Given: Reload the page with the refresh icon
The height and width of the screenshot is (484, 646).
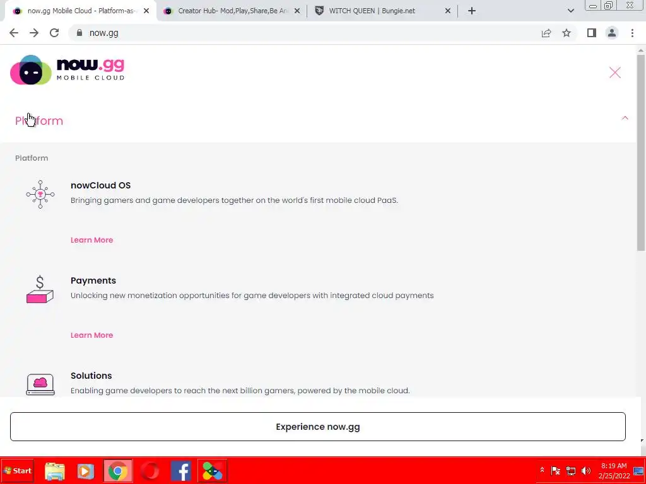Looking at the screenshot, I should pos(54,33).
